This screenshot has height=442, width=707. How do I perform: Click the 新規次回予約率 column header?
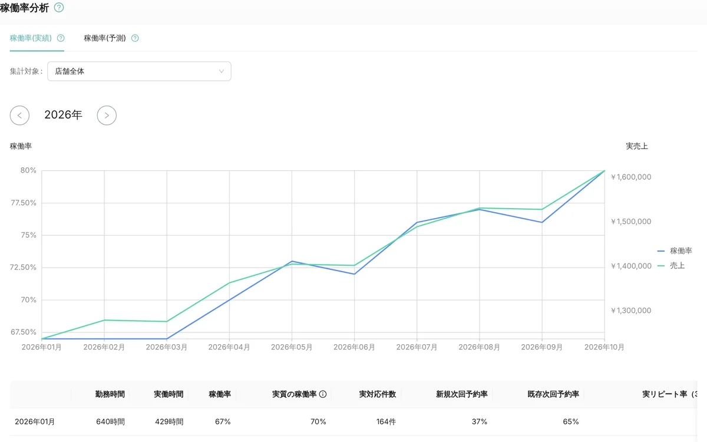click(x=462, y=394)
